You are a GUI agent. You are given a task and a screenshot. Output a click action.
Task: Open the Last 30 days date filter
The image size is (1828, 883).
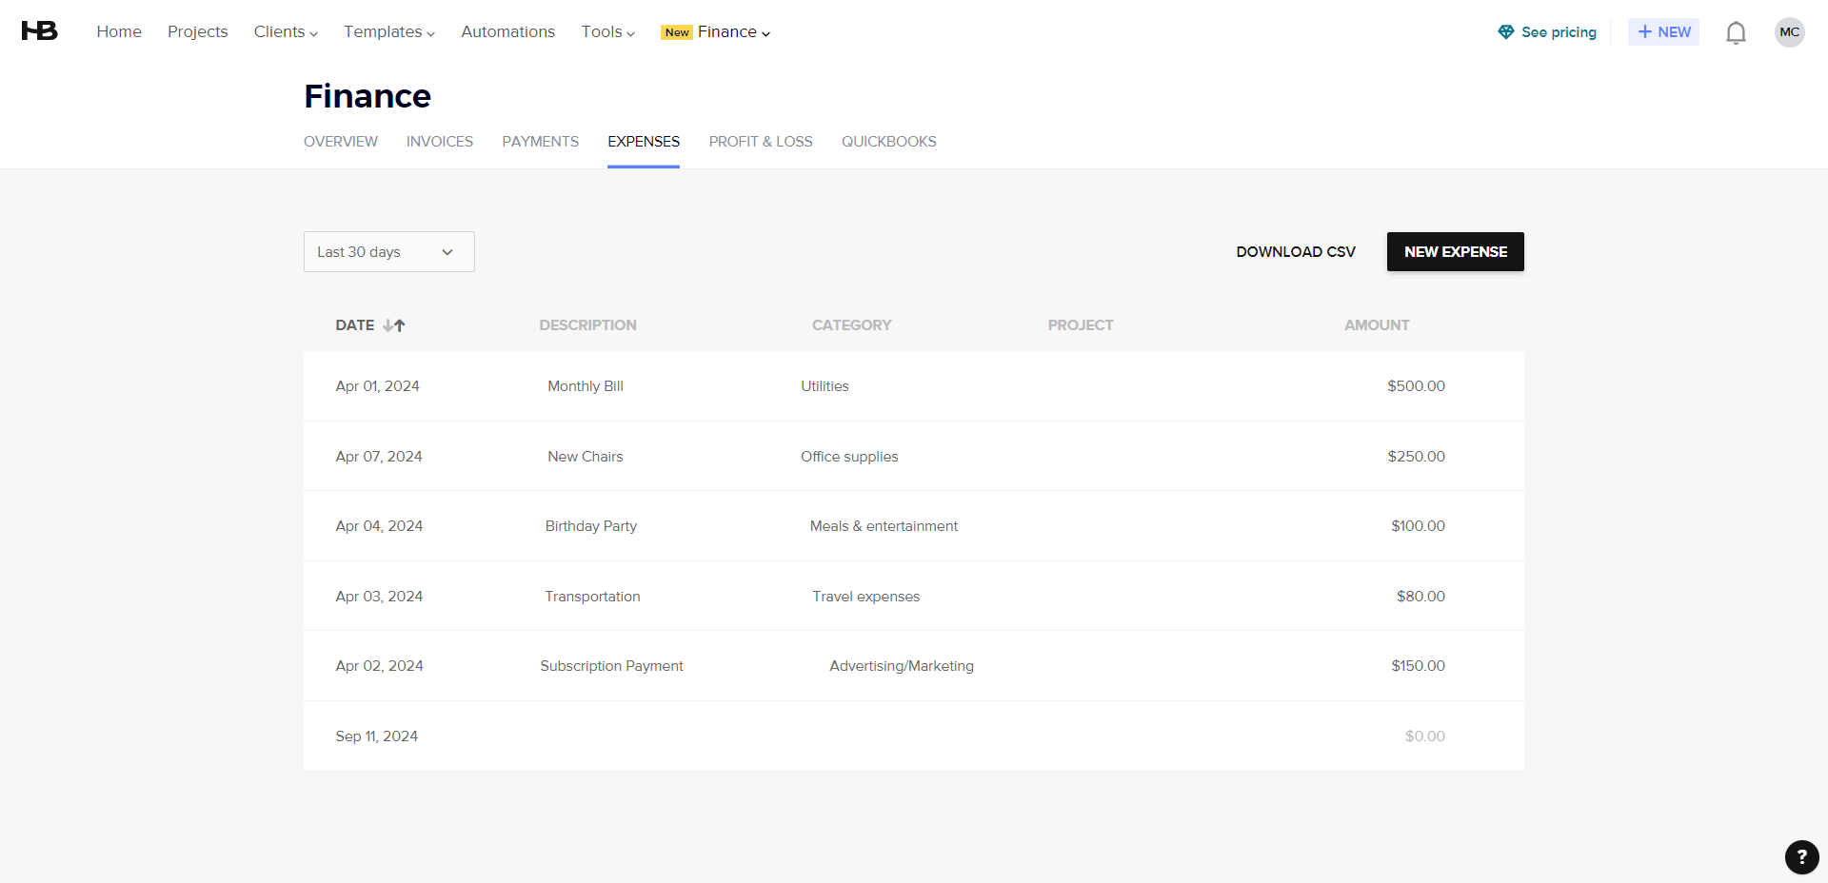pos(388,251)
